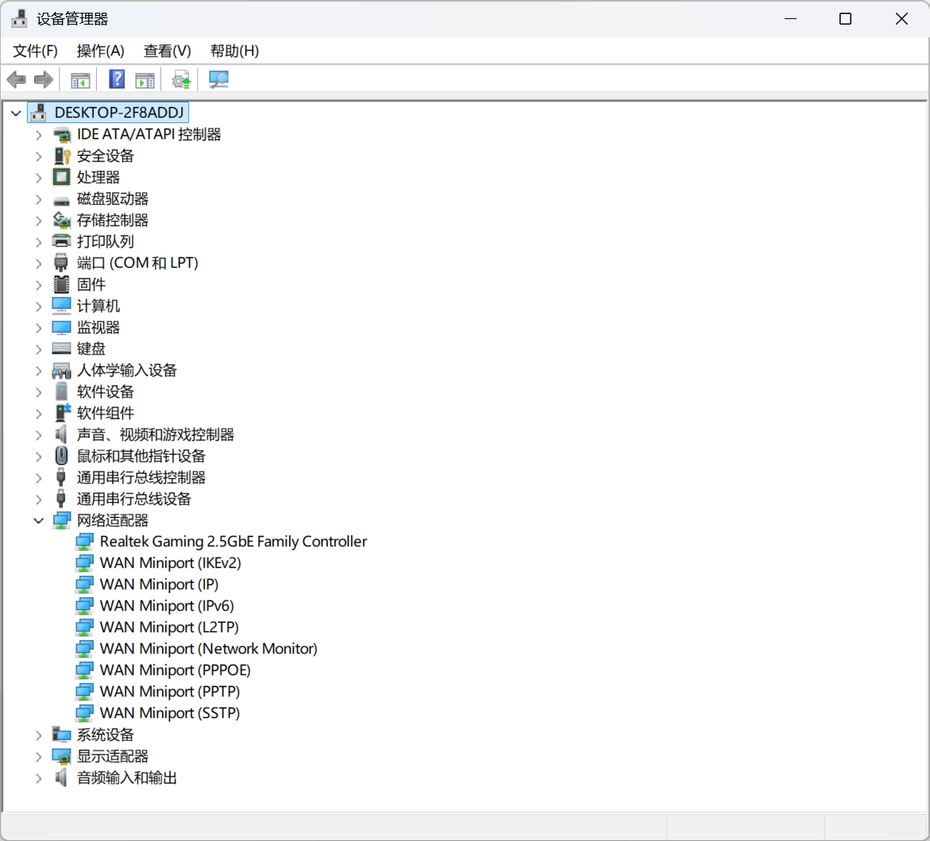Open the Help question-mark toolbar icon
The width and height of the screenshot is (930, 841).
coord(117,79)
